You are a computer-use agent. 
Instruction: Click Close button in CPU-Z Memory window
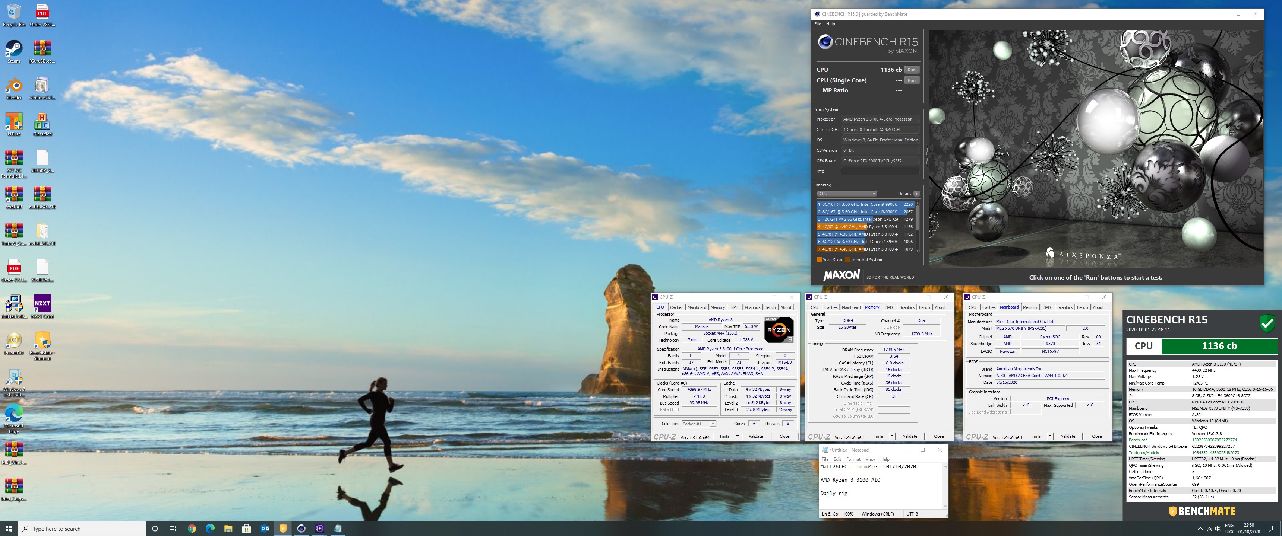(x=938, y=436)
